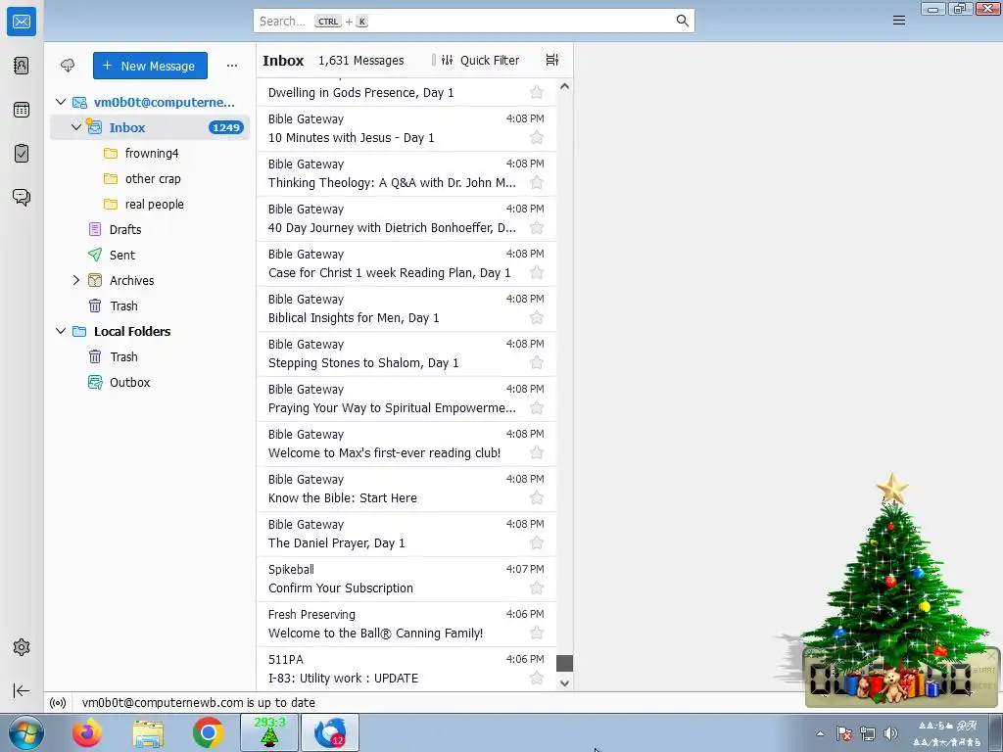
Task: Star the Fresh Preserving message
Action: (x=537, y=634)
